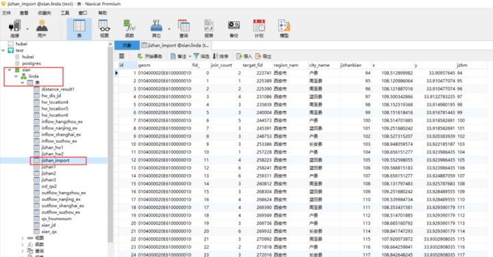Screen dimensions: 493x257
Task: Open the Connection button dropdown arrow
Action: click(x=27, y=29)
